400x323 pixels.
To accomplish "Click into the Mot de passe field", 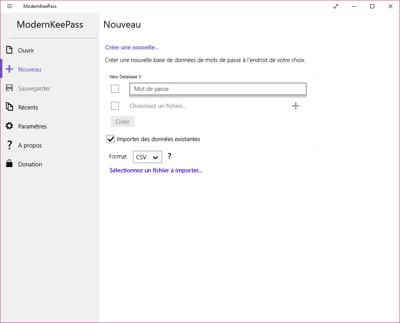I will (x=218, y=89).
